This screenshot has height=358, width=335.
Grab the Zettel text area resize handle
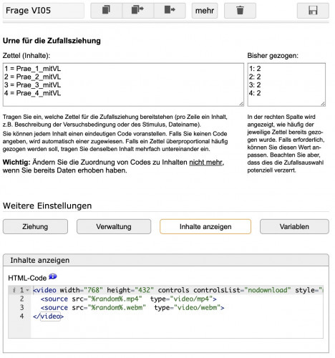[241, 104]
